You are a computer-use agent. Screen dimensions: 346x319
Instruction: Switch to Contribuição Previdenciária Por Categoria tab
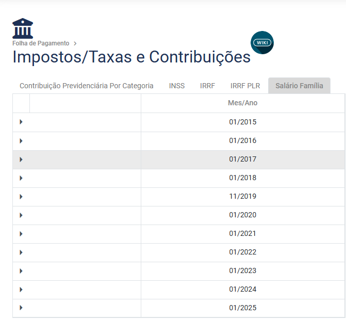click(87, 86)
